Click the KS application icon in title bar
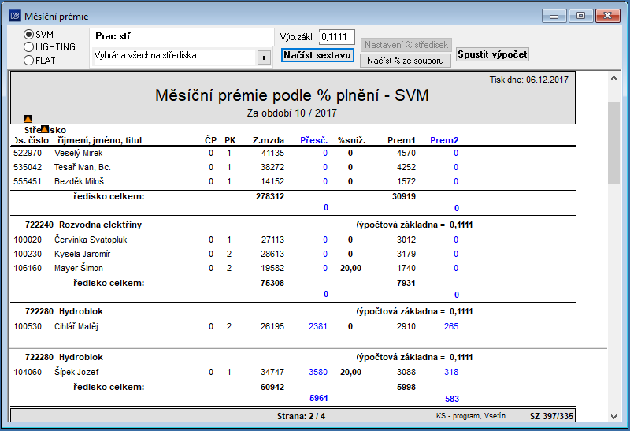The image size is (630, 431). click(15, 16)
